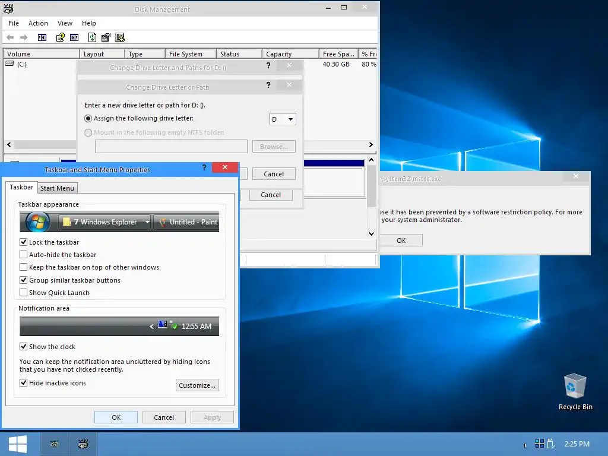Sort by the Layout column header
608x456 pixels.
click(102, 54)
